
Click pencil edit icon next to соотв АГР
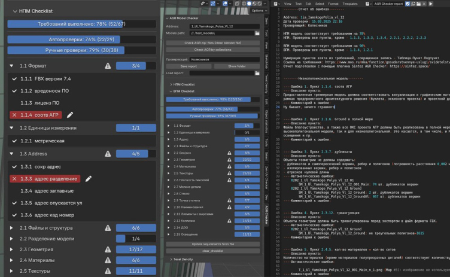click(70, 114)
